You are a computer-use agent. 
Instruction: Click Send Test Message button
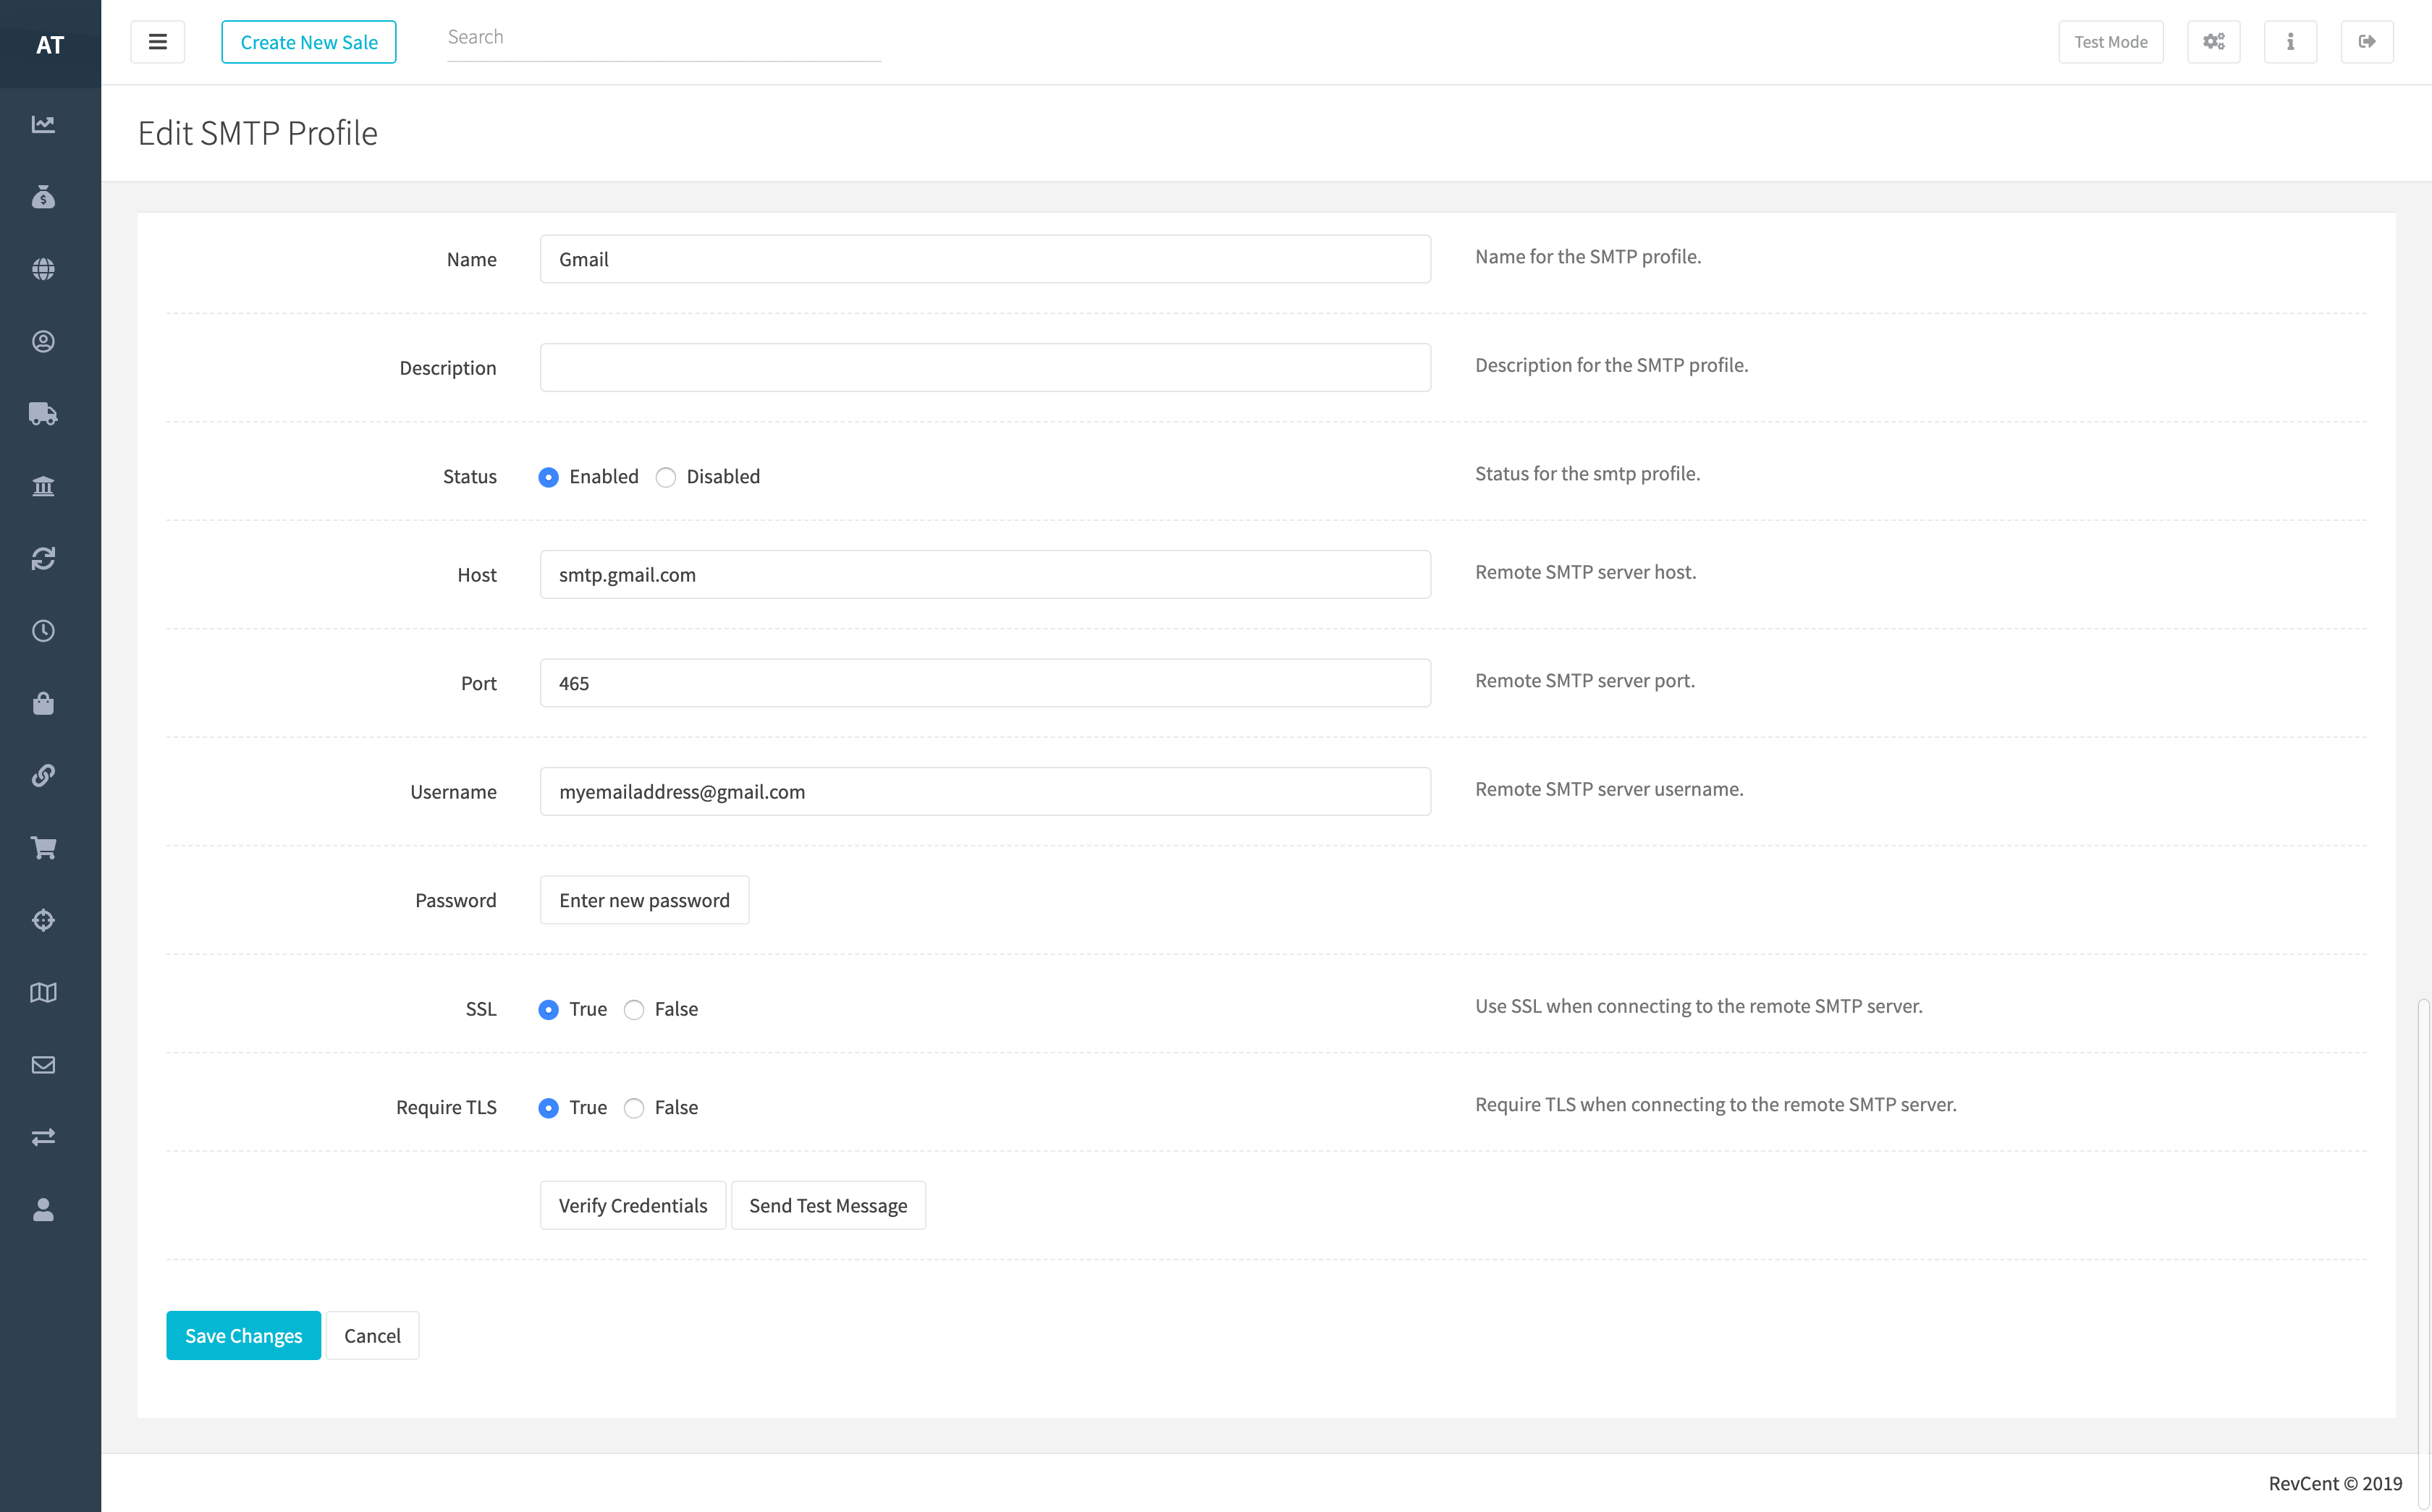(827, 1205)
